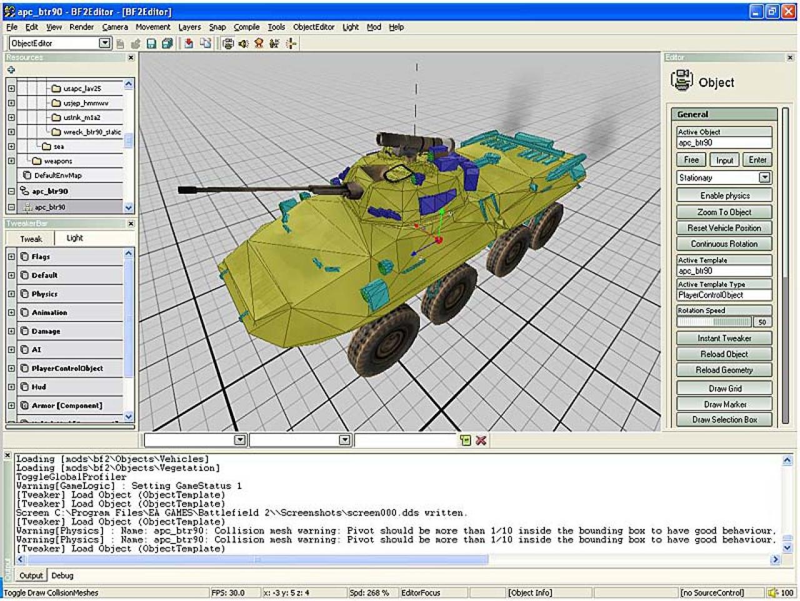Click the Active Object text field
The width and height of the screenshot is (800, 601).
724,143
